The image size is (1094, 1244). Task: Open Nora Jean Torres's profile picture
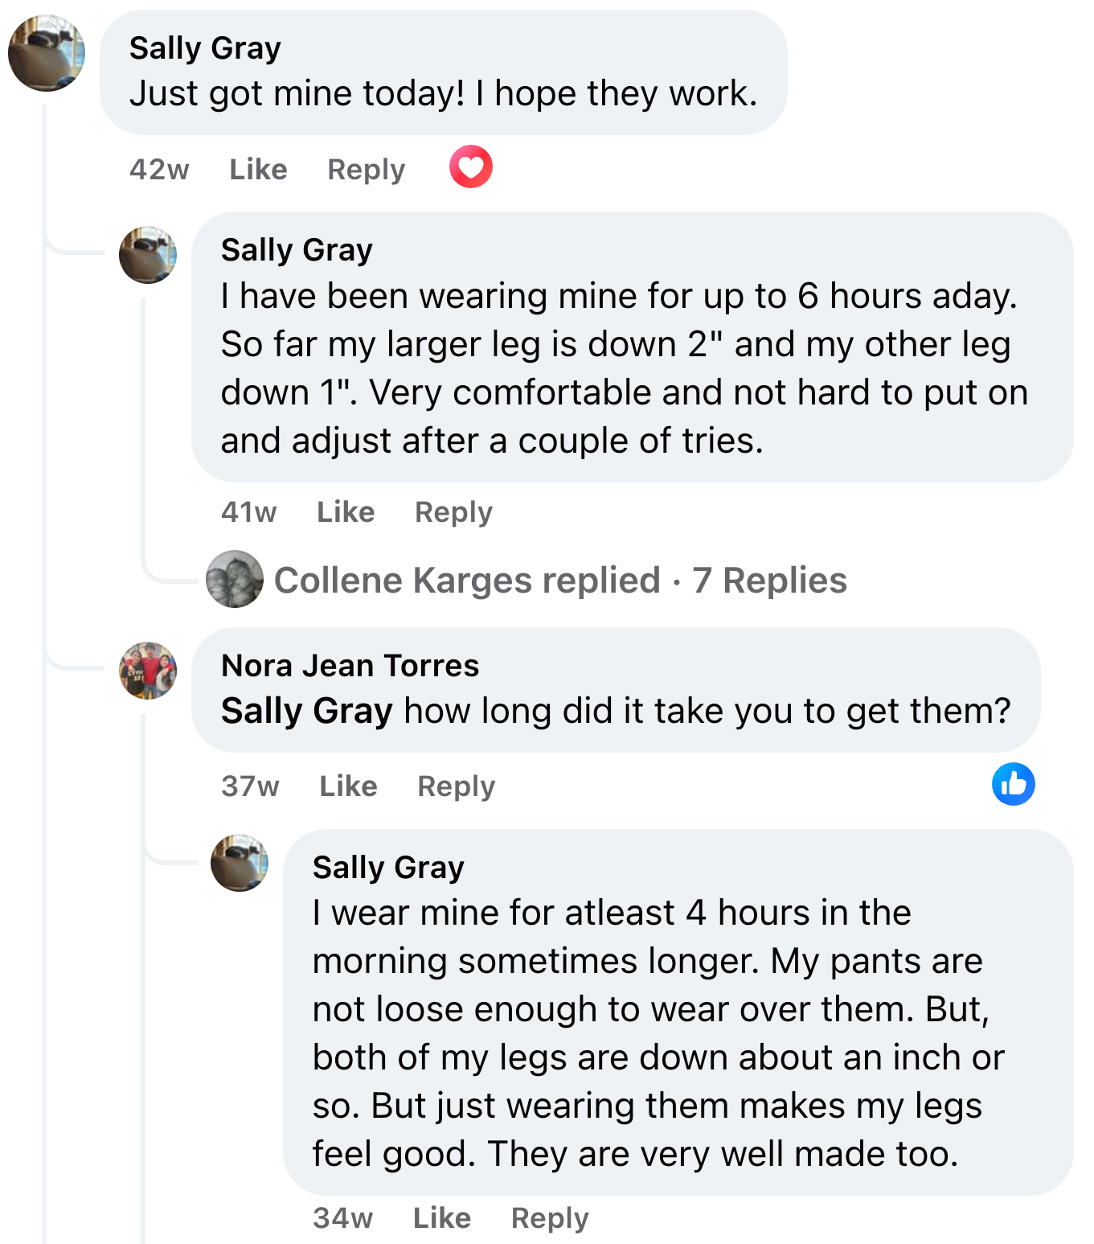[148, 671]
